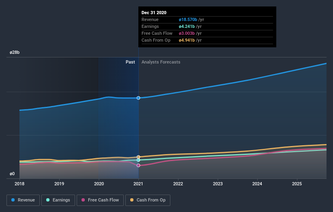Click the Earnings row label in tooltip

pos(150,26)
